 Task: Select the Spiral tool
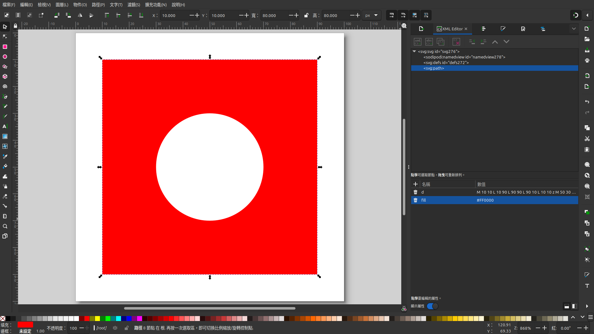(5, 87)
